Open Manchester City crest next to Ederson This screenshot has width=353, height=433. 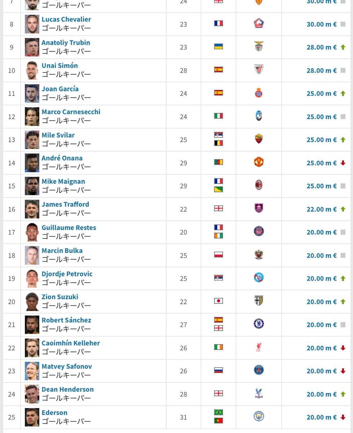tap(259, 416)
